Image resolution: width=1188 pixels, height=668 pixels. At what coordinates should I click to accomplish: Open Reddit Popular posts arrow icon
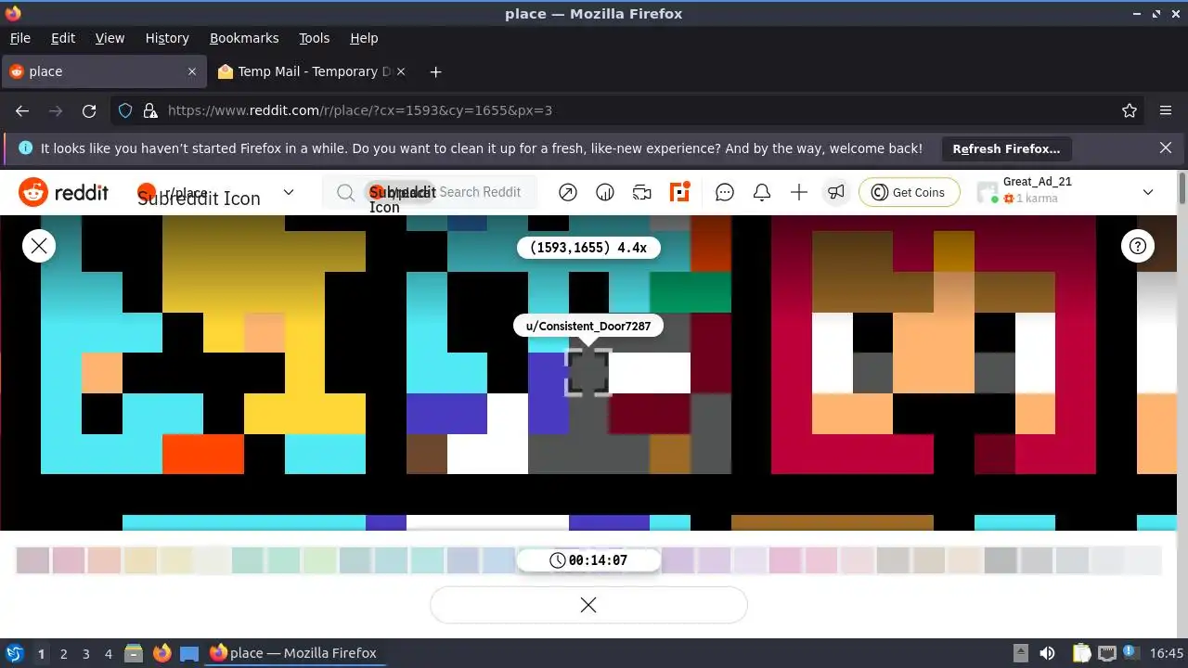pyautogui.click(x=568, y=192)
